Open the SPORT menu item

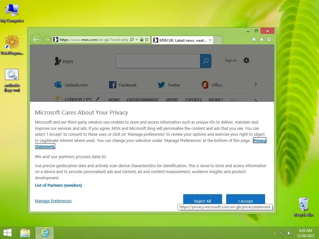[172, 100]
